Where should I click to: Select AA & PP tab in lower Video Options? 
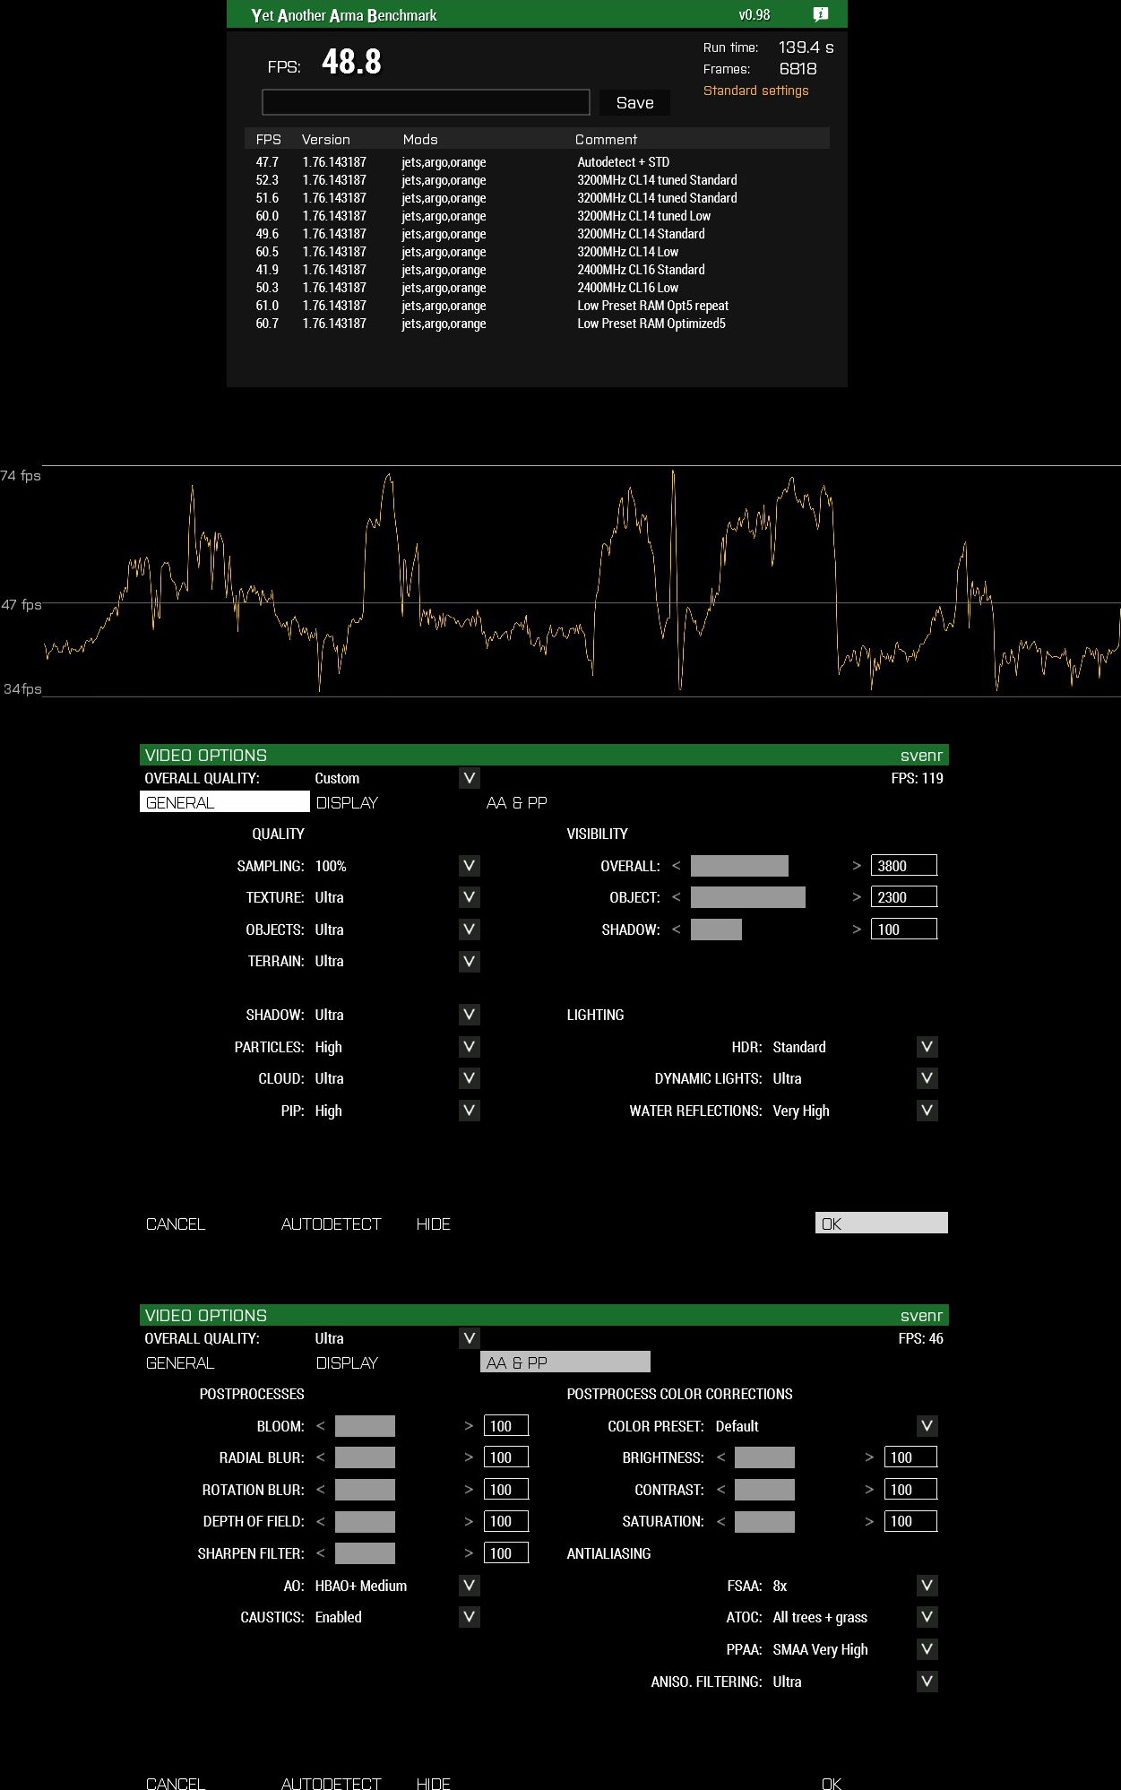tap(565, 1362)
